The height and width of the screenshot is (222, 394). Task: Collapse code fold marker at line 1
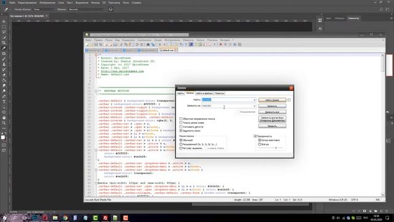click(96, 55)
